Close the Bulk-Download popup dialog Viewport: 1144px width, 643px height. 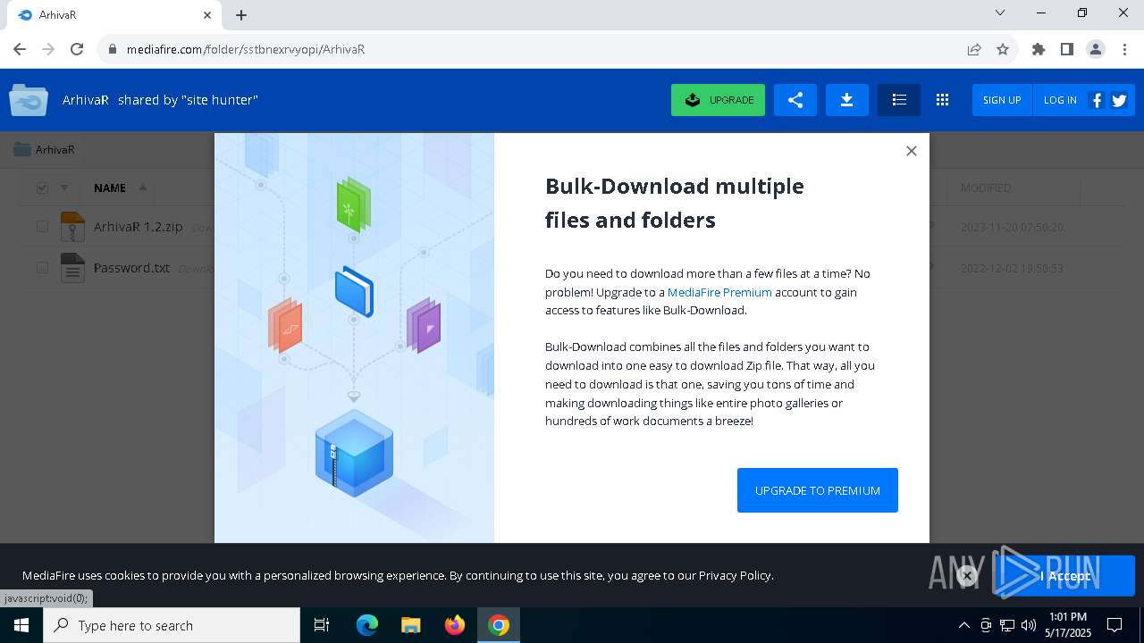coord(911,151)
